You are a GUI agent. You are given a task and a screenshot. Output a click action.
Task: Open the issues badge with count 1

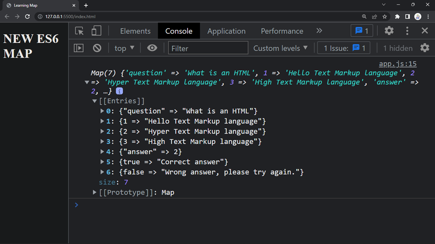coord(362,31)
